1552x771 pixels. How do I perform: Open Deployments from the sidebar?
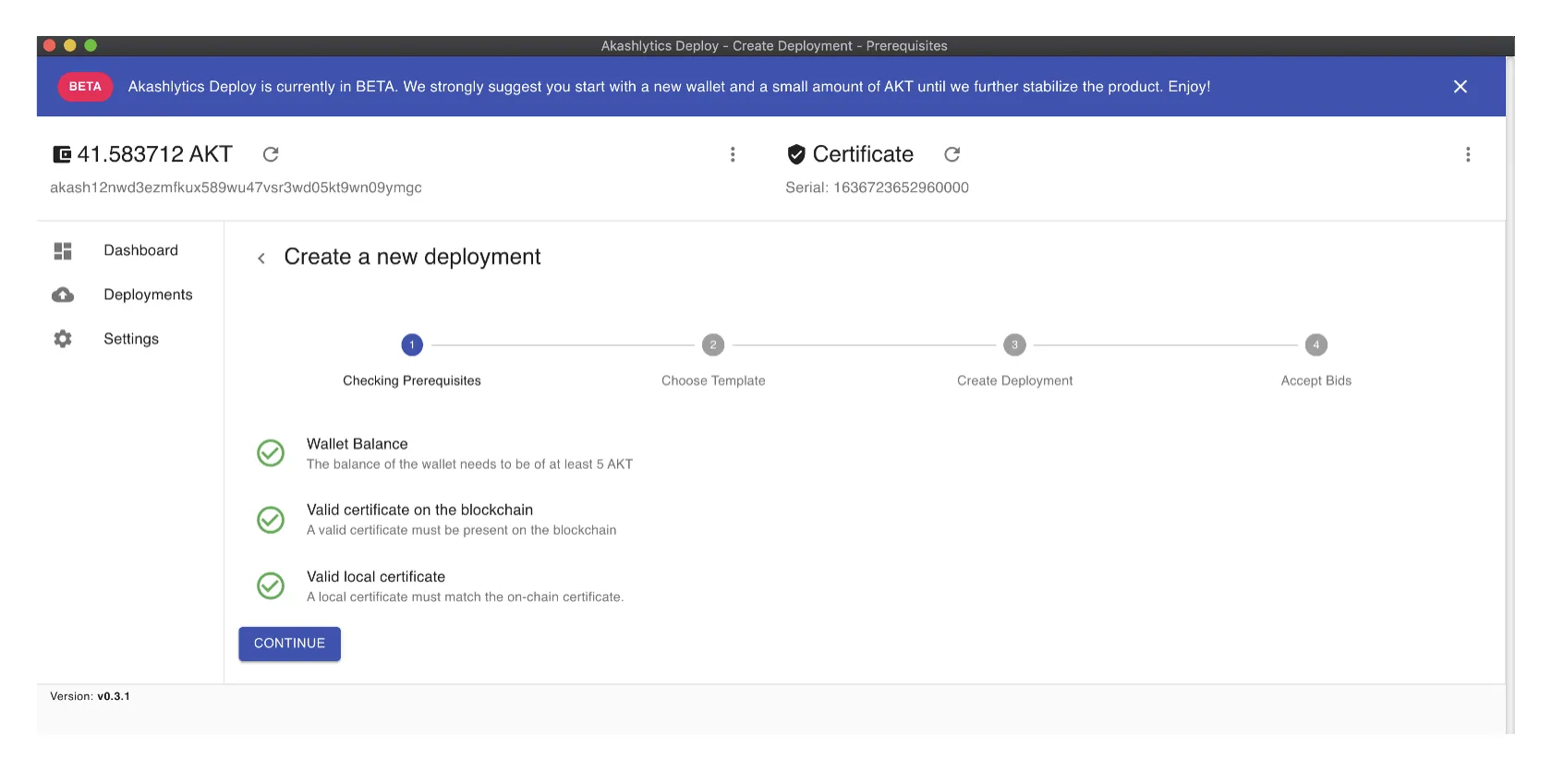pyautogui.click(x=148, y=295)
